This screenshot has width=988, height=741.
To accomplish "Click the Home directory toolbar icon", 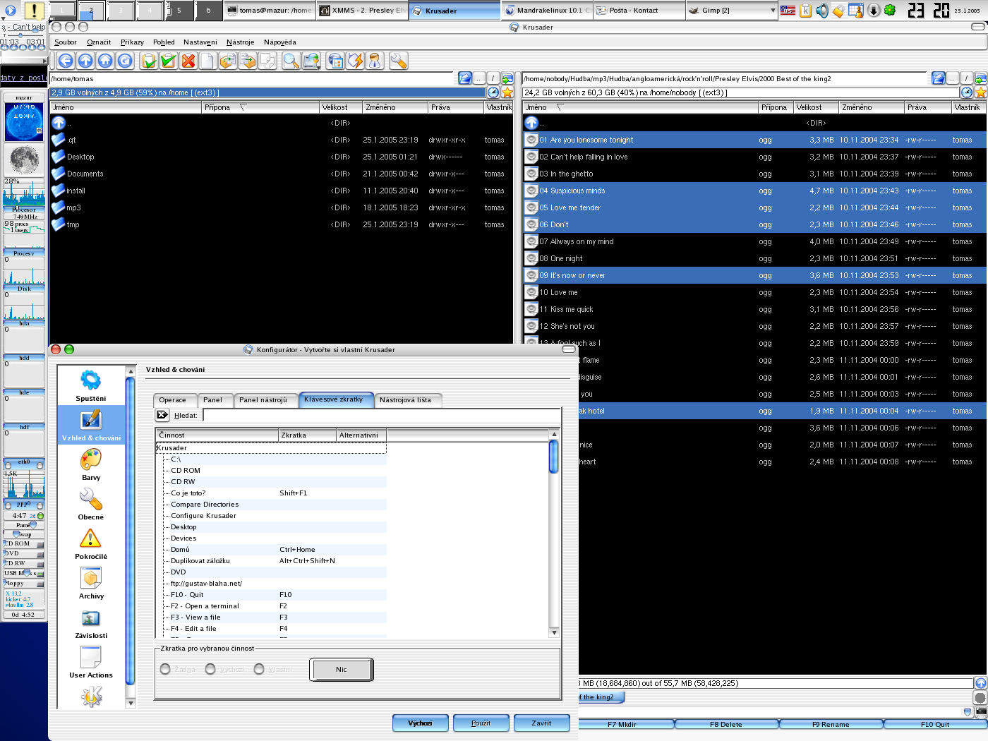I will [x=105, y=61].
